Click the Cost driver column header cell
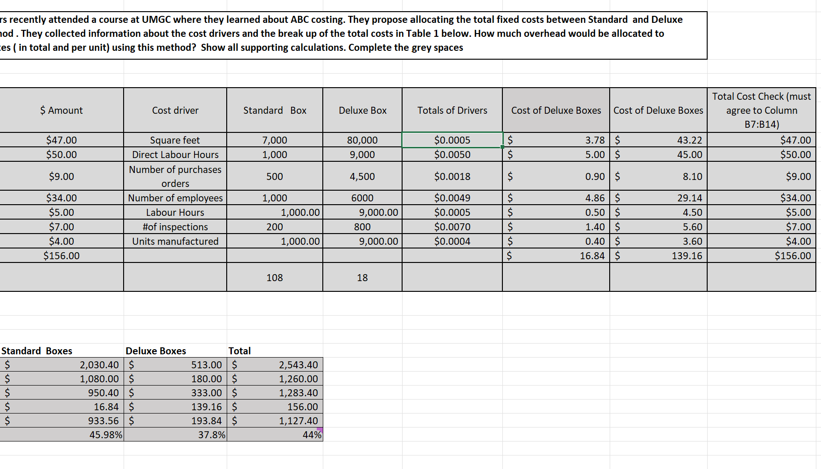The image size is (821, 469). [x=174, y=110]
